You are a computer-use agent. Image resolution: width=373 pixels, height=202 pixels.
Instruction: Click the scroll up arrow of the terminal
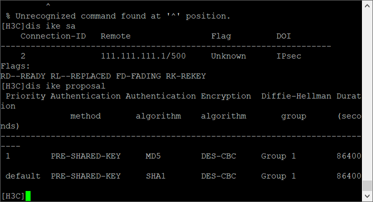click(367, 5)
